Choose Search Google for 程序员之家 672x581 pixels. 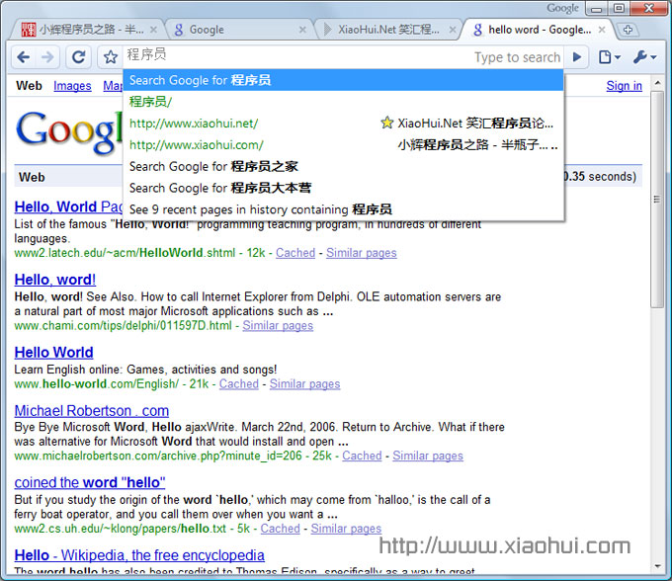click(x=343, y=166)
